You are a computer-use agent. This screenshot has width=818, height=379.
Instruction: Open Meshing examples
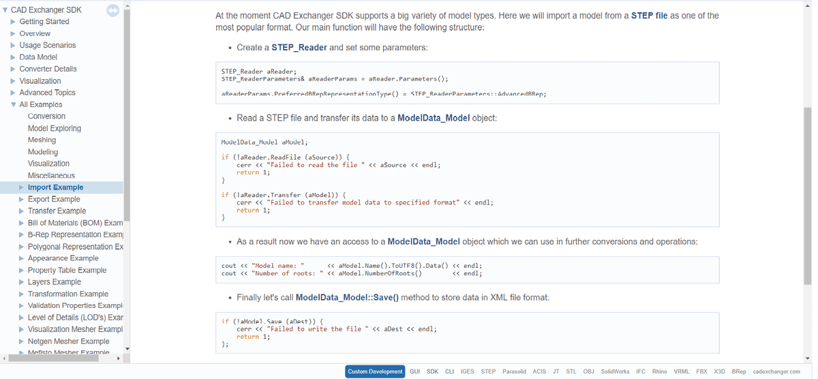click(x=42, y=140)
